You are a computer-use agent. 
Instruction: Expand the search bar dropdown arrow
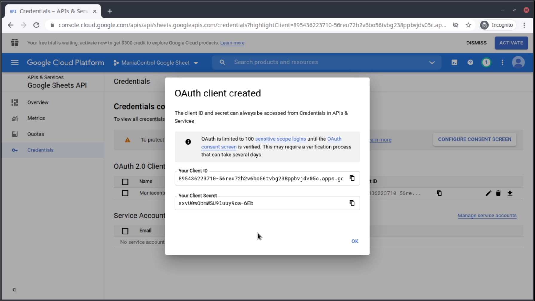coord(432,63)
